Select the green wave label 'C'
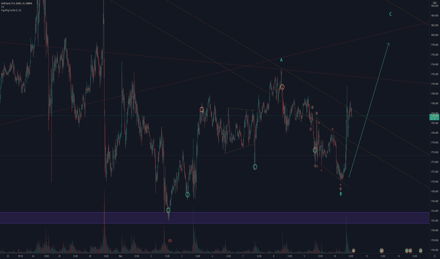Image resolution: width=440 pixels, height=259 pixels. coord(390,14)
